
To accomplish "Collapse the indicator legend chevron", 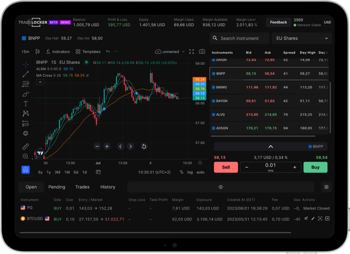I will [40, 82].
